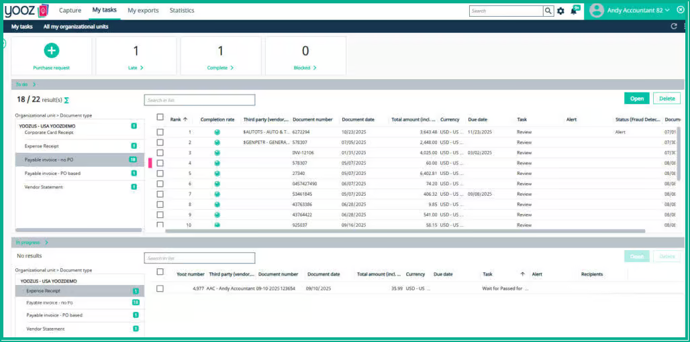Tick the select-all checkbox in In progress table
Image resolution: width=690 pixels, height=342 pixels.
pyautogui.click(x=160, y=272)
